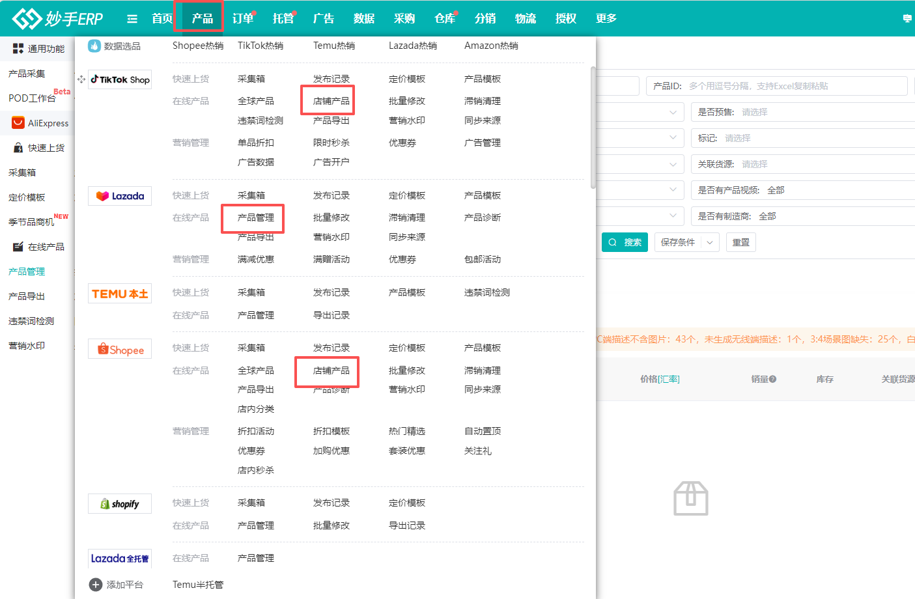Viewport: 915px width, 599px height.
Task: Select the TEMU本土 platform logo
Action: pyautogui.click(x=120, y=294)
